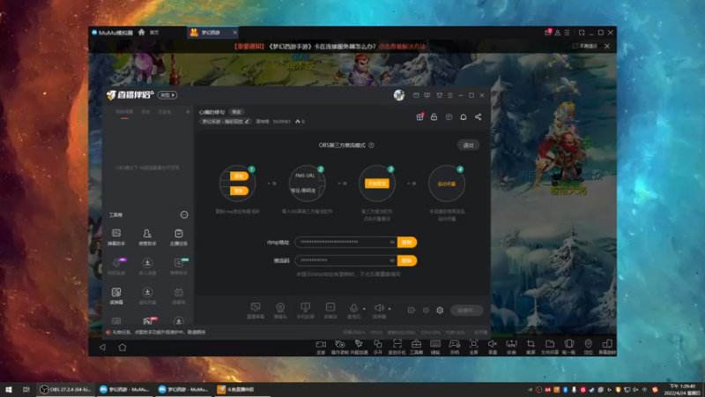Open MuMu screen record tool (录屏)
The width and height of the screenshot is (705, 397).
pos(321,347)
